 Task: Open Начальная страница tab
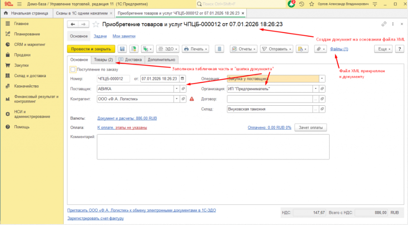27,13
